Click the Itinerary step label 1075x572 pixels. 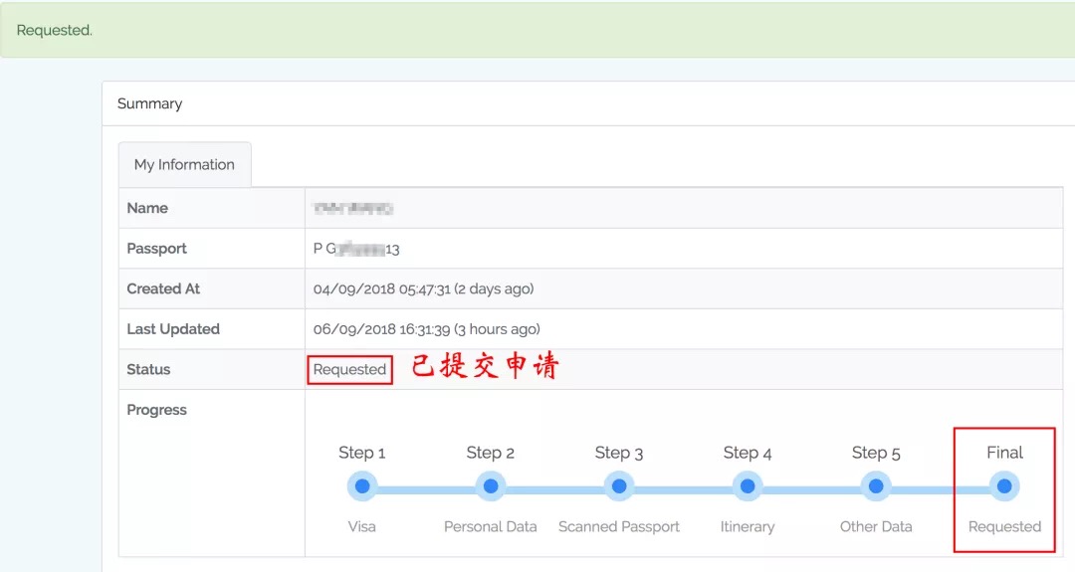(x=748, y=526)
